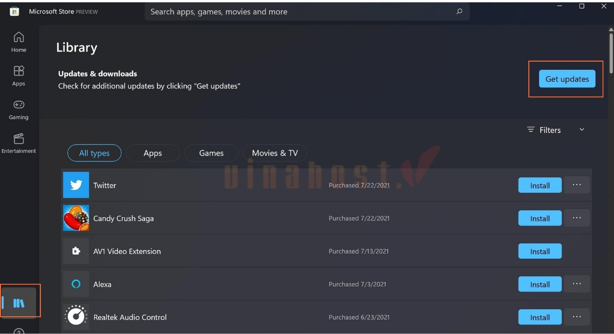
Task: Click the Realtek Audio Control title
Action: [x=130, y=317]
